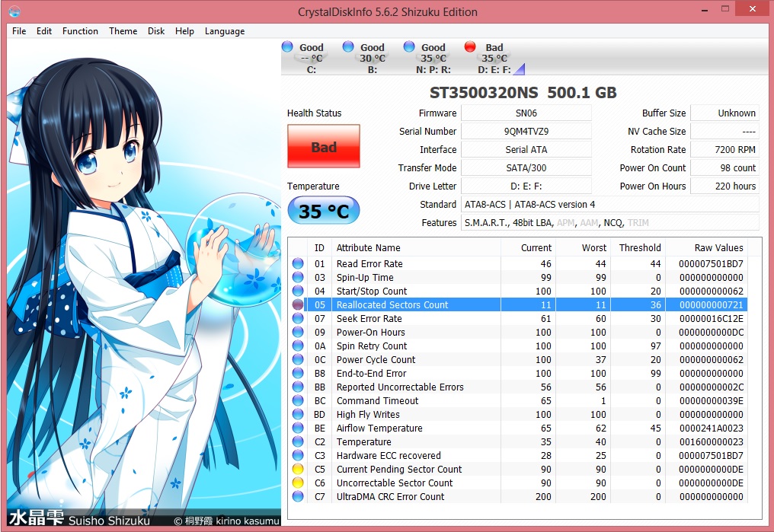Open the Function menu

(x=80, y=31)
